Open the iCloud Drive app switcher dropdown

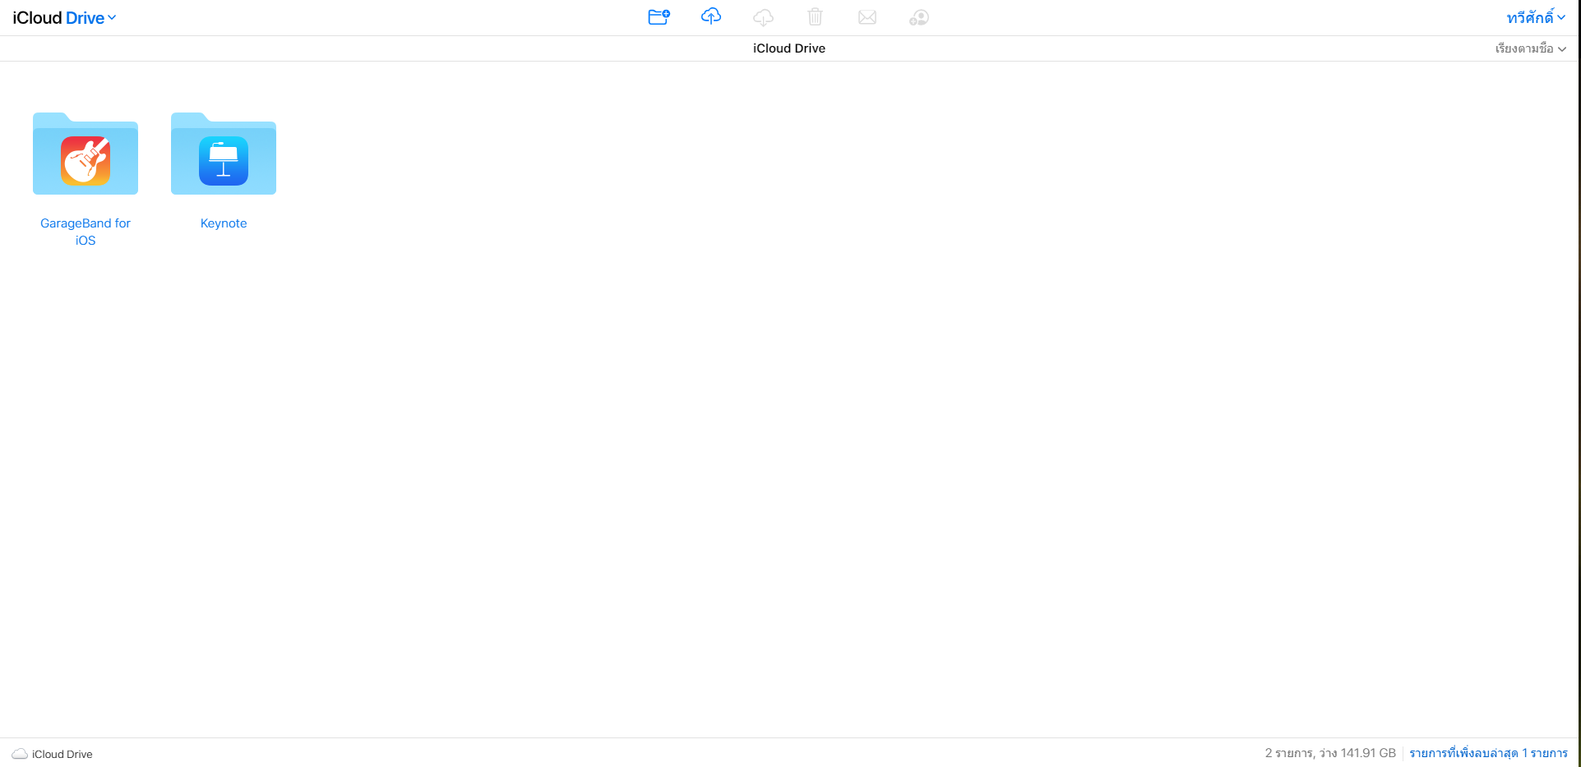[x=64, y=18]
